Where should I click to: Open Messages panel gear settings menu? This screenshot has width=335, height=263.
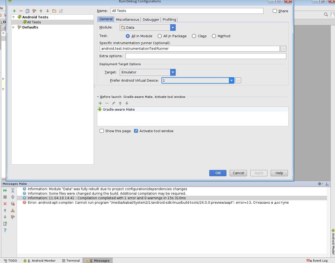pyautogui.click(x=320, y=184)
